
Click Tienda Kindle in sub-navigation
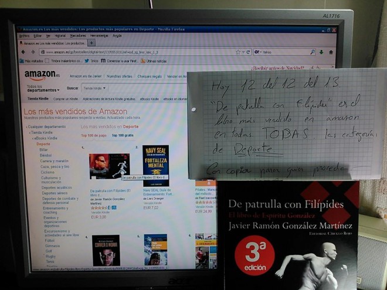(38, 98)
